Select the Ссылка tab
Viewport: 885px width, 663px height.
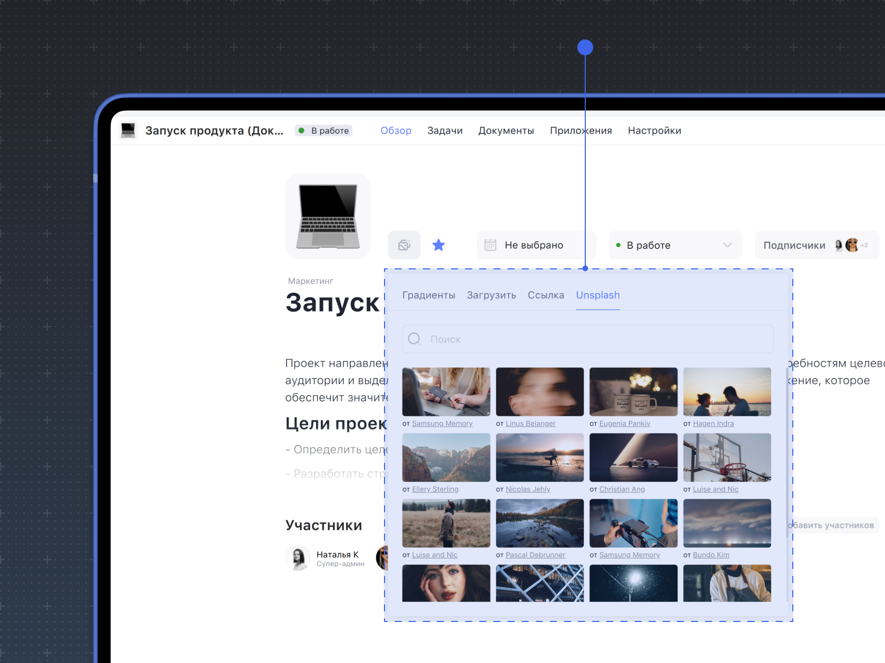pos(545,295)
